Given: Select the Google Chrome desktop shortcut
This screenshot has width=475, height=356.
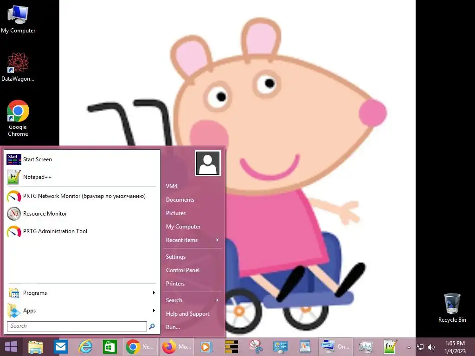Looking at the screenshot, I should 18,118.
